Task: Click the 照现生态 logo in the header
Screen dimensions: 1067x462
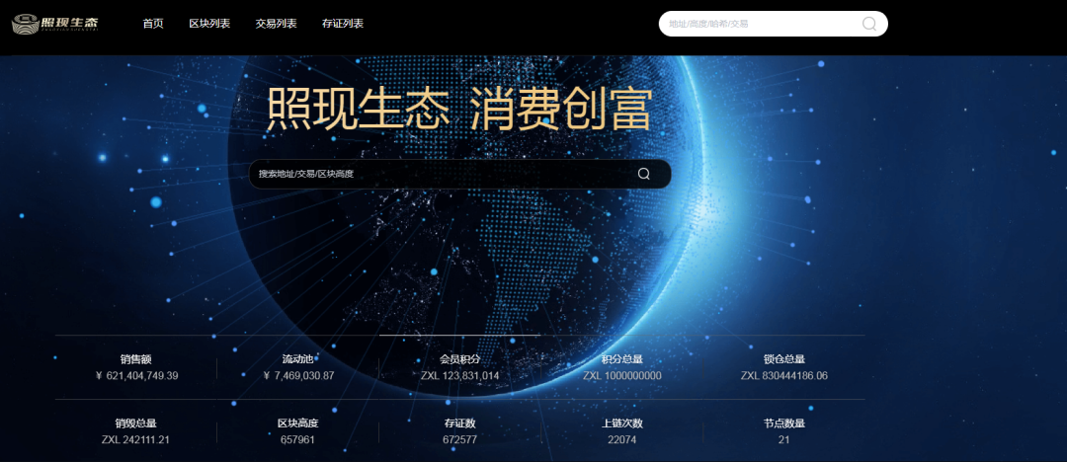Action: (x=55, y=24)
